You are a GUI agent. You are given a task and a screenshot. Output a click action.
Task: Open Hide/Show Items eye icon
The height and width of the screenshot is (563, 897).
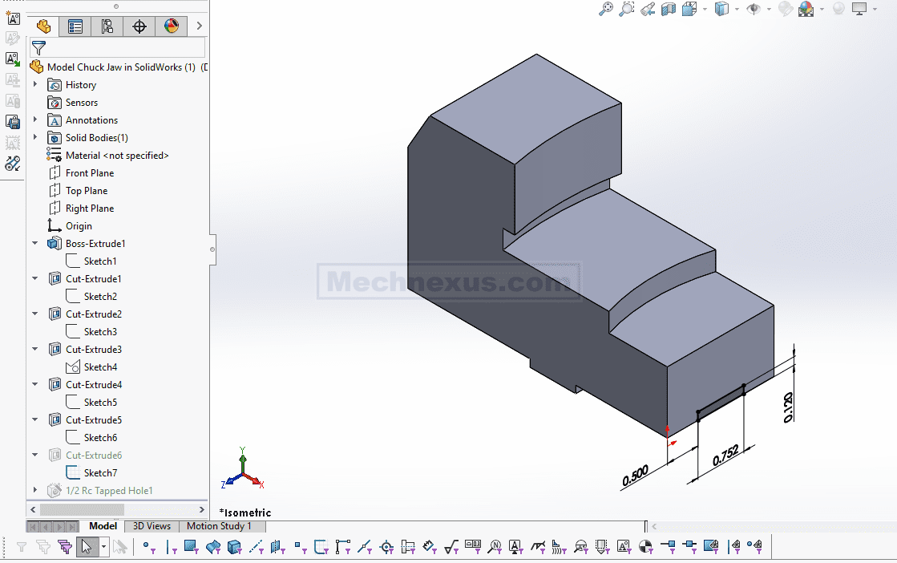754,9
